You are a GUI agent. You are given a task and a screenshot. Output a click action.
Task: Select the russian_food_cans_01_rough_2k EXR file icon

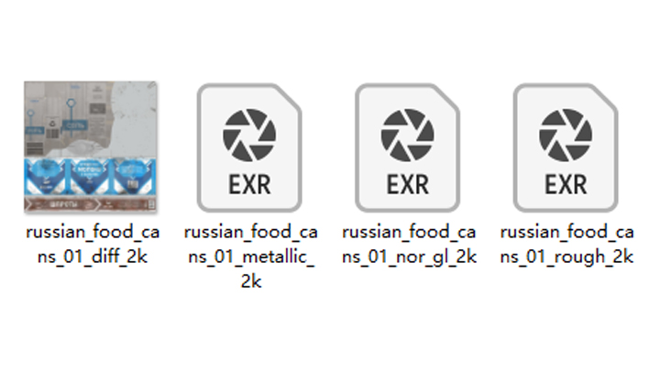point(566,147)
